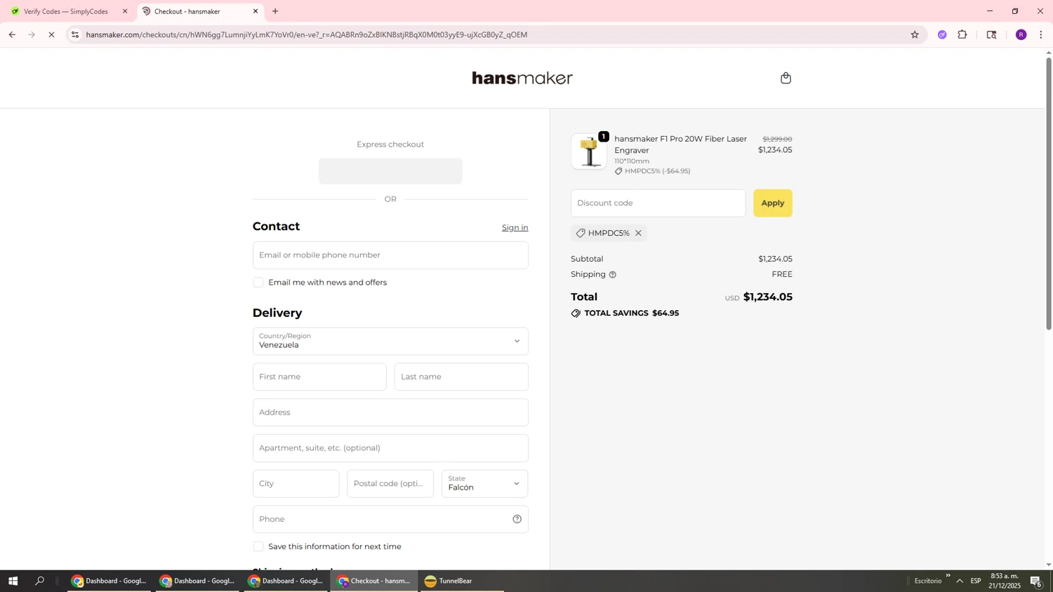Open Windows taskbar search
The image size is (1053, 592).
click(x=40, y=581)
